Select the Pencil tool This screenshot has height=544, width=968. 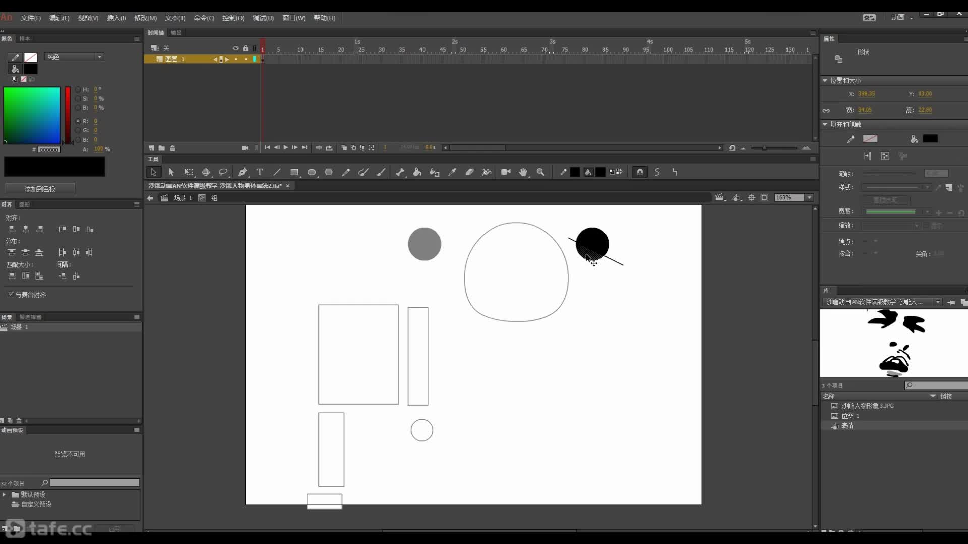click(x=346, y=172)
